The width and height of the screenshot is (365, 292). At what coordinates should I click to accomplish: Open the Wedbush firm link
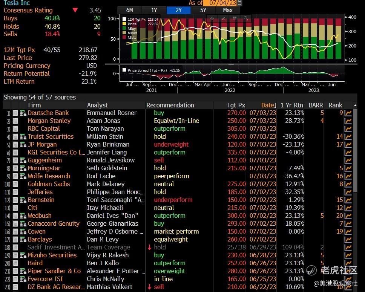pos(40,216)
